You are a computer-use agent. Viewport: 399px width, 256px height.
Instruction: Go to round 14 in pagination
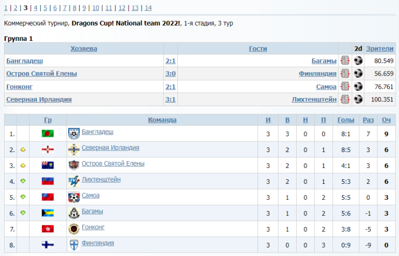(x=148, y=8)
